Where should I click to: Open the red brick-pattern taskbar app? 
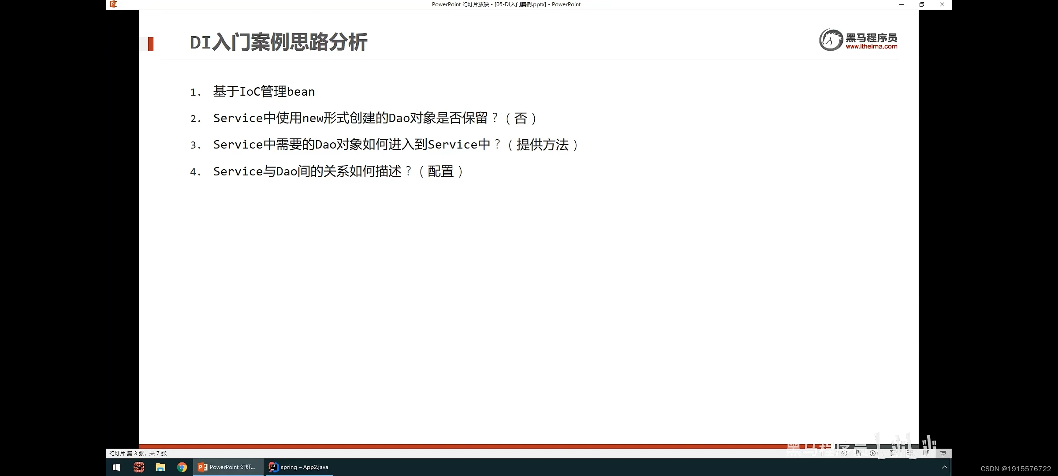139,467
